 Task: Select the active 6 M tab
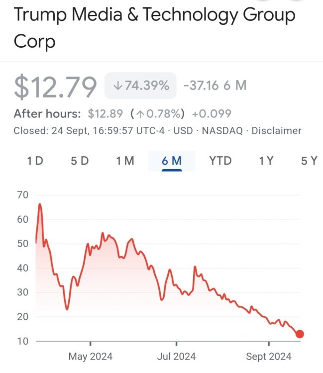tap(172, 161)
